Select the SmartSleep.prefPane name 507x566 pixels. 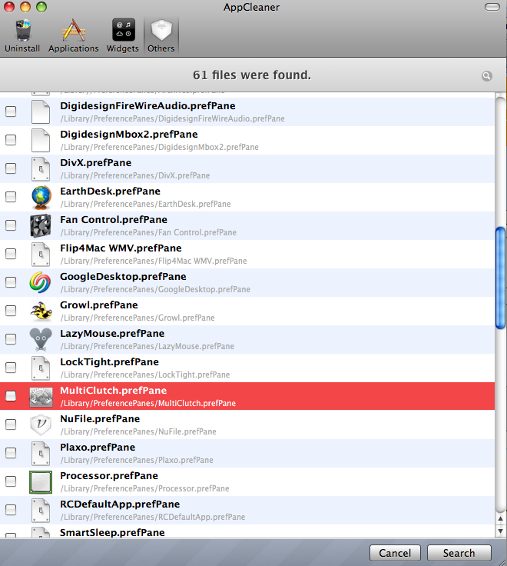(x=112, y=533)
